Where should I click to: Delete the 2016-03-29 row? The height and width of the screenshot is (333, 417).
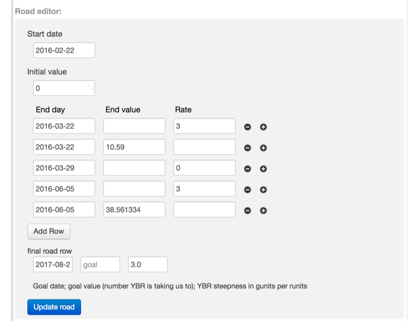pyautogui.click(x=248, y=168)
